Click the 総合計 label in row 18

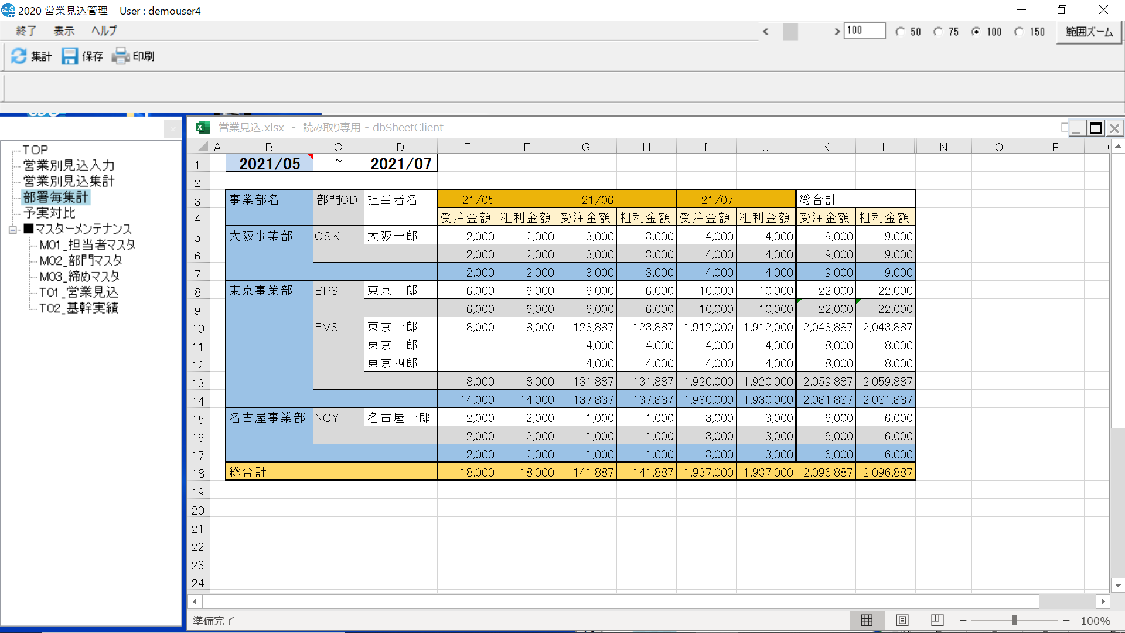(248, 472)
